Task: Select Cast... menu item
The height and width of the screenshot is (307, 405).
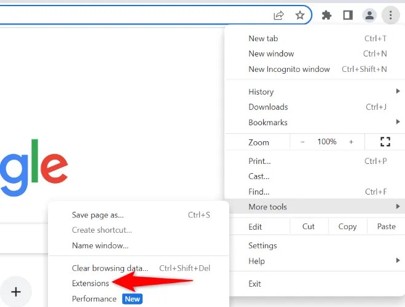Action: click(316, 176)
